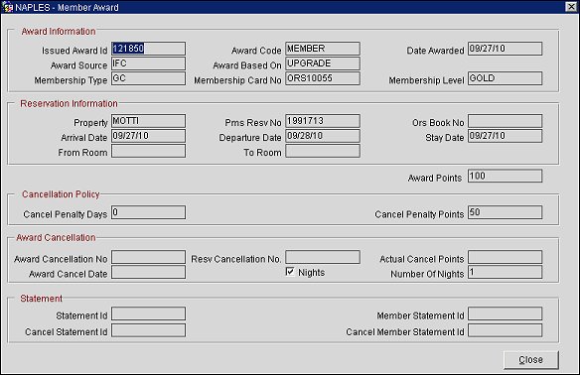Click the application icon in title bar
This screenshot has width=580, height=375.
point(7,7)
